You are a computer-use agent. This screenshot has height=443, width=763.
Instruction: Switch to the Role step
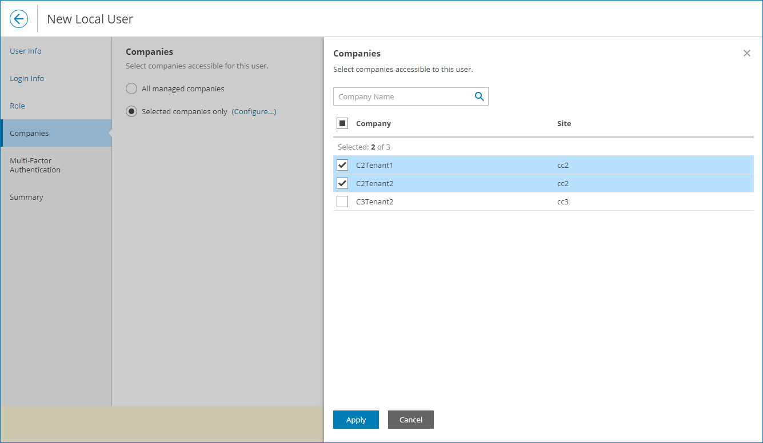(17, 106)
